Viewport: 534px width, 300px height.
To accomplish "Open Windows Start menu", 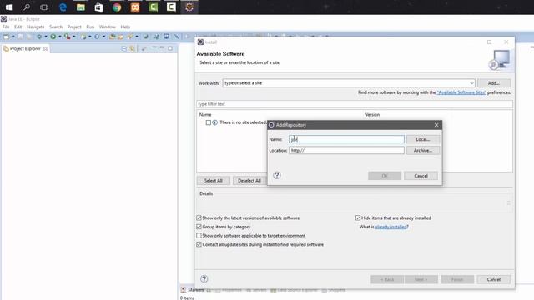I will pos(8,7).
